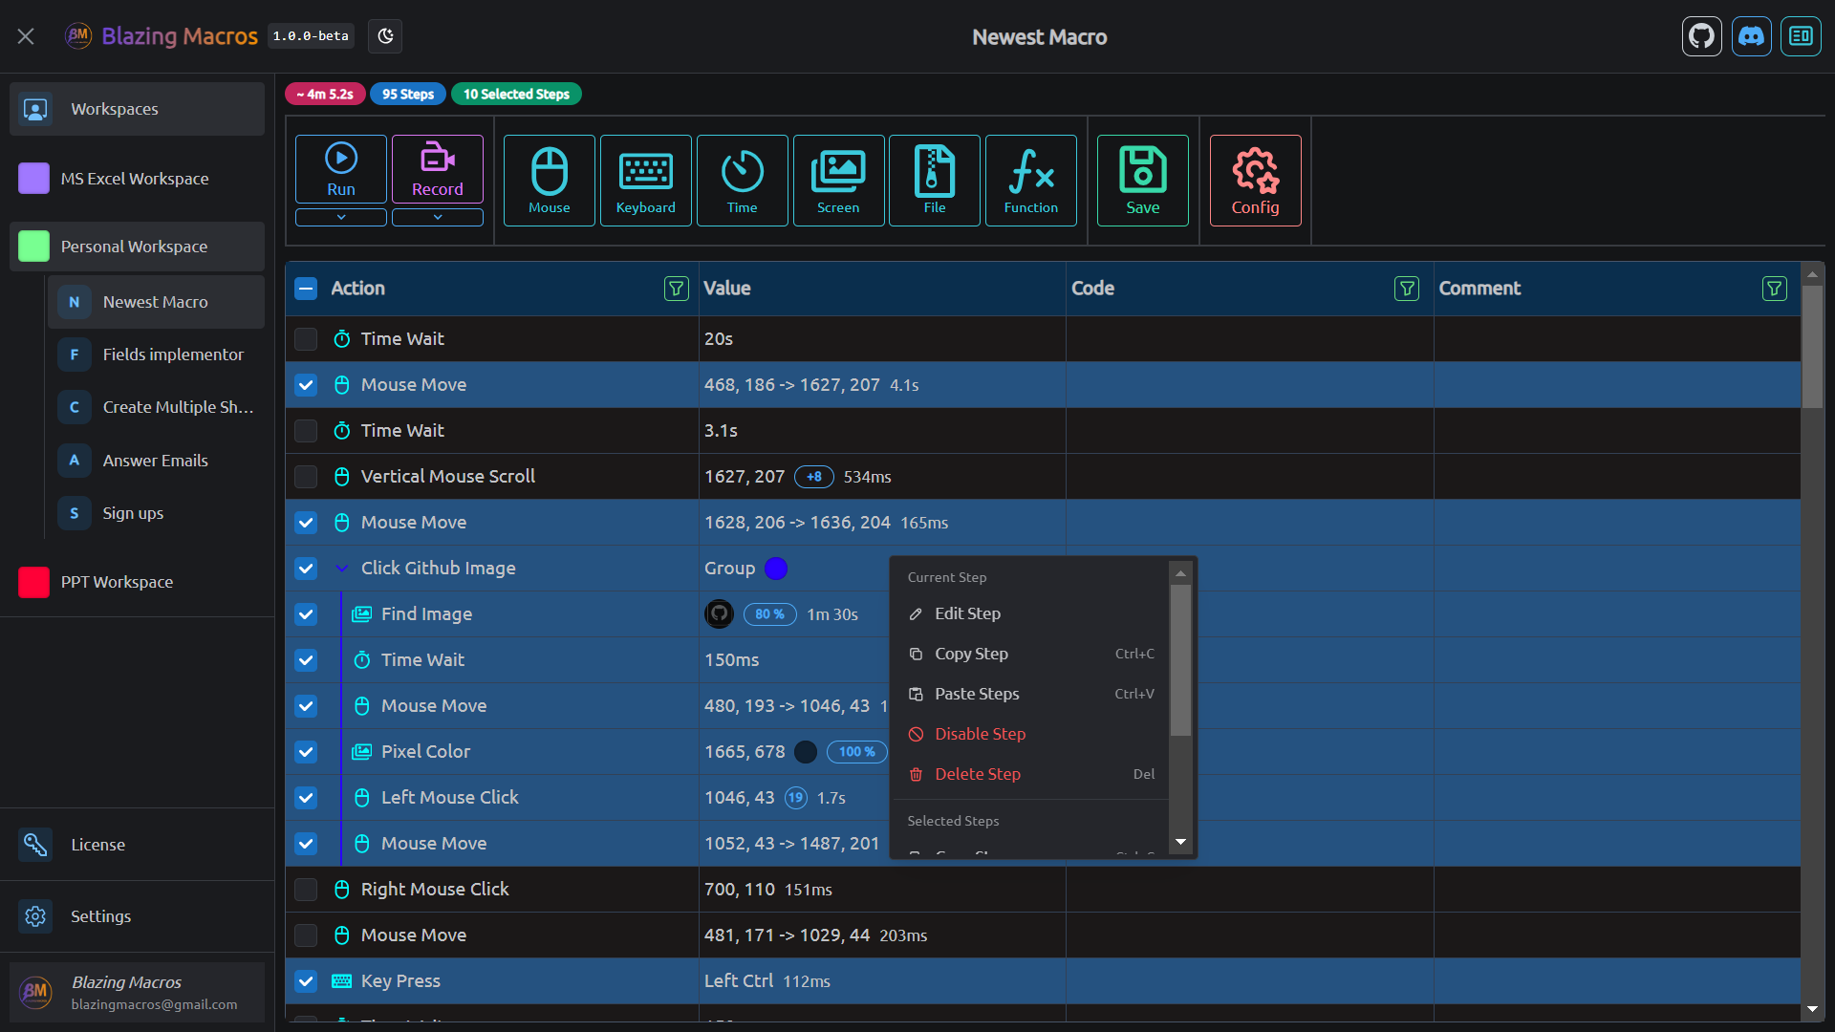1835x1032 pixels.
Task: Click the blue group color swatch
Action: click(x=776, y=569)
